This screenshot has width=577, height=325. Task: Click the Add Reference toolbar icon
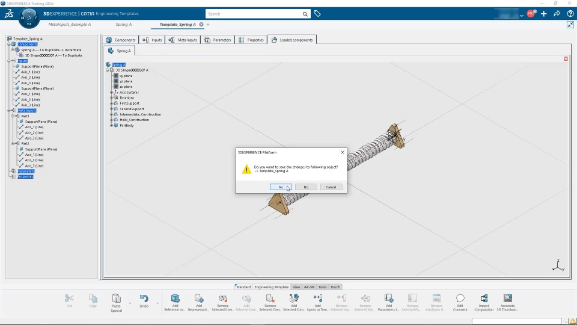175,298
